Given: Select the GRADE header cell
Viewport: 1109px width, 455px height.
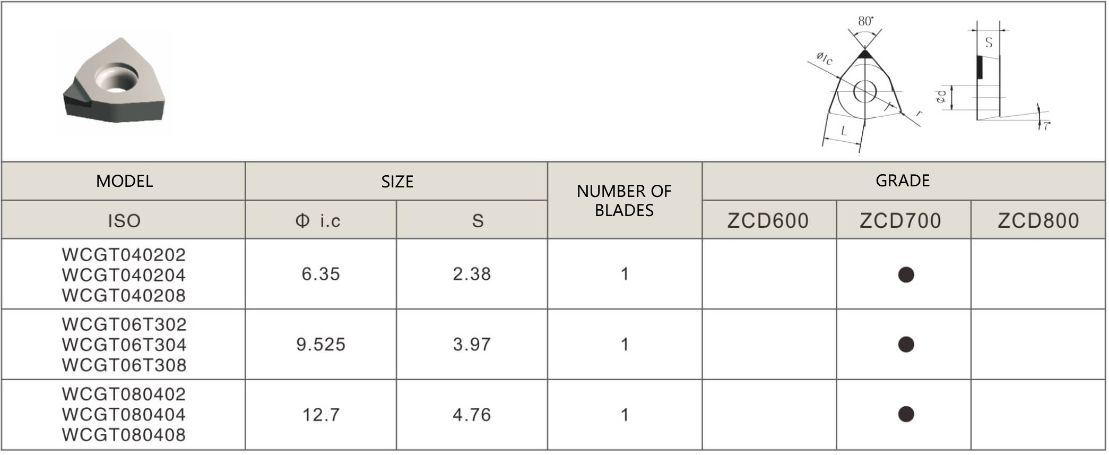Looking at the screenshot, I should (903, 181).
